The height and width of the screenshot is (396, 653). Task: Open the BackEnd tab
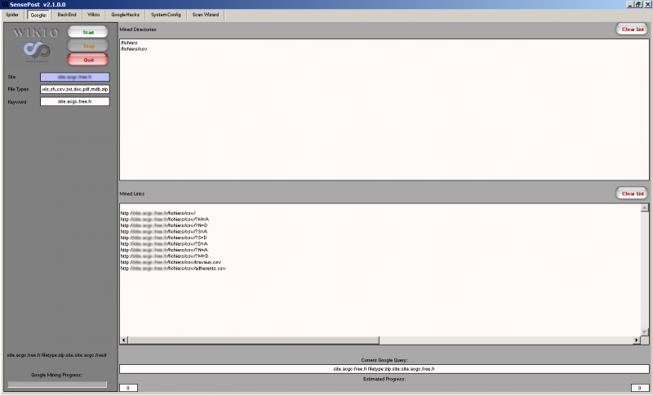[x=67, y=15]
